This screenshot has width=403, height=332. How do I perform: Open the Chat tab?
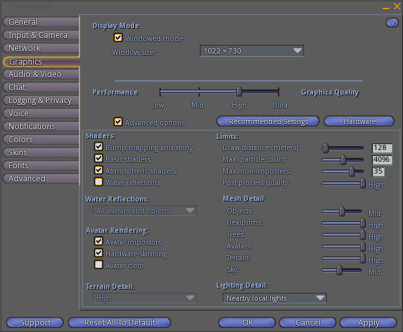click(41, 87)
